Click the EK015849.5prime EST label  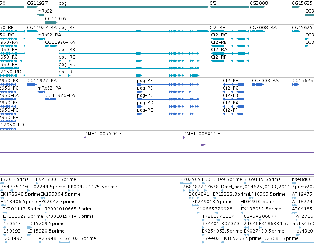[222, 179]
